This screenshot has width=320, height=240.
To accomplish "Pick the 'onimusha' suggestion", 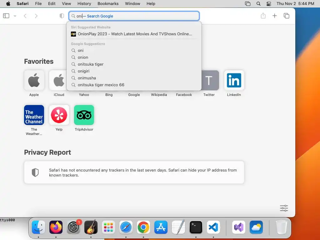I will 134,78.
